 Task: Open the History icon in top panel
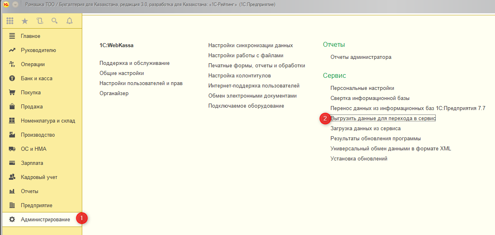40,21
